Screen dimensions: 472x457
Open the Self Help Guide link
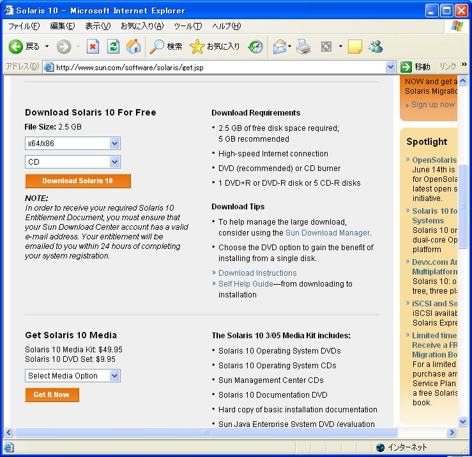(246, 283)
